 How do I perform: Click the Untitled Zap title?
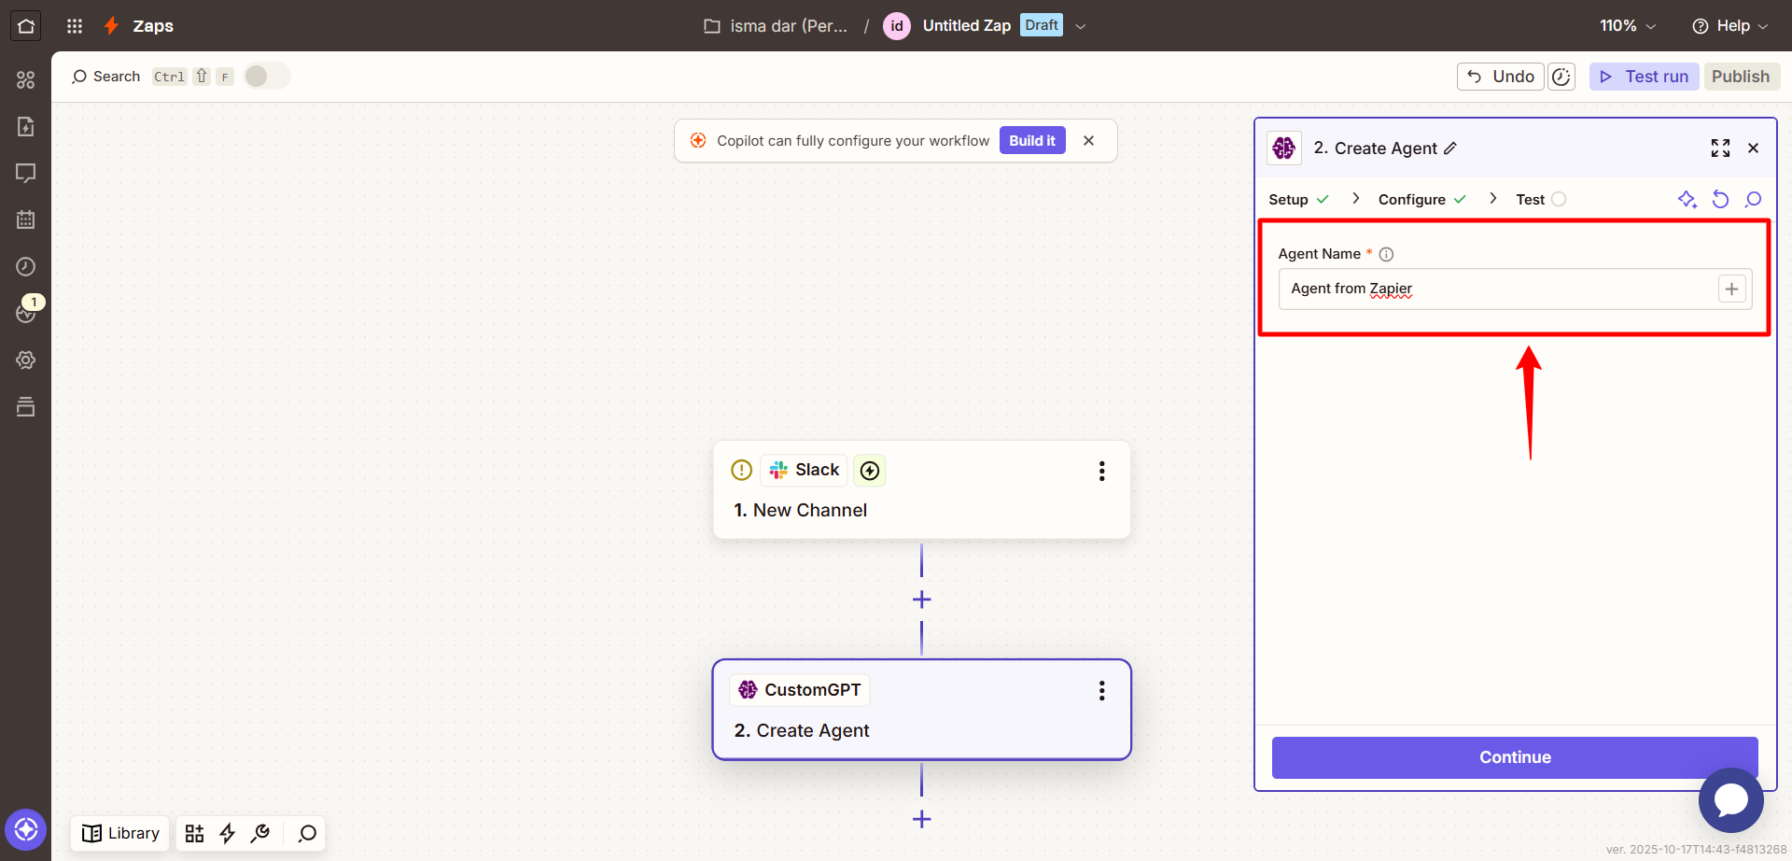[x=966, y=25]
